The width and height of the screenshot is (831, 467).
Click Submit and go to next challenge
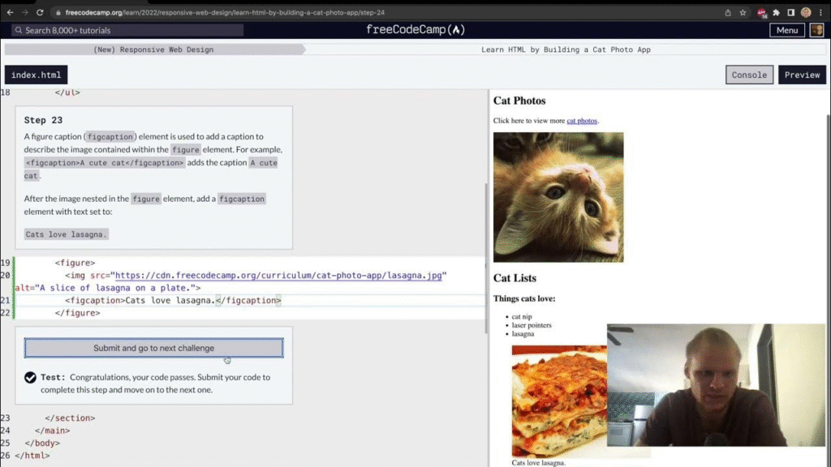153,348
